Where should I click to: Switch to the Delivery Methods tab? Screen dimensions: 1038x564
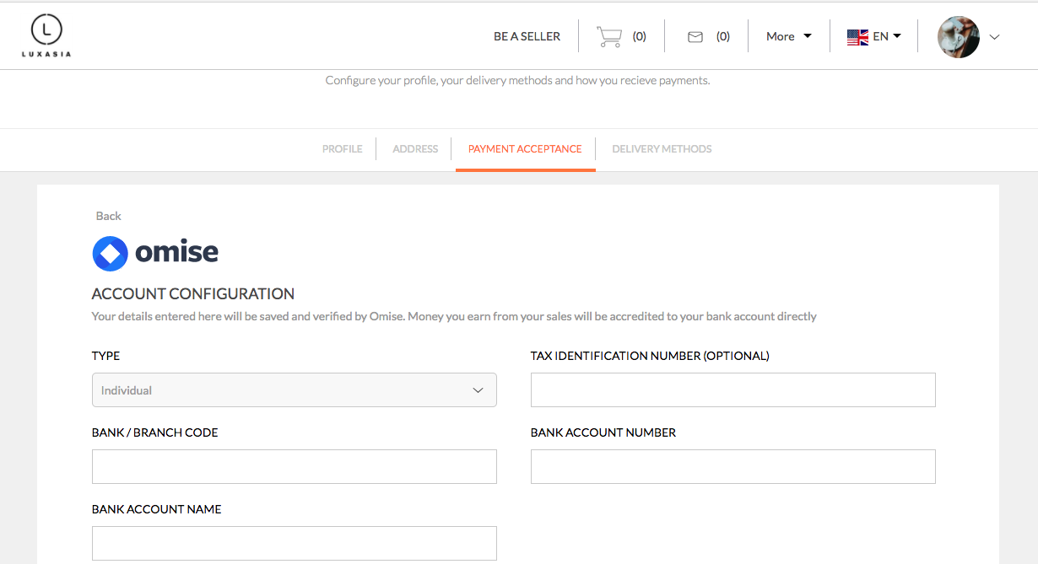tap(662, 149)
